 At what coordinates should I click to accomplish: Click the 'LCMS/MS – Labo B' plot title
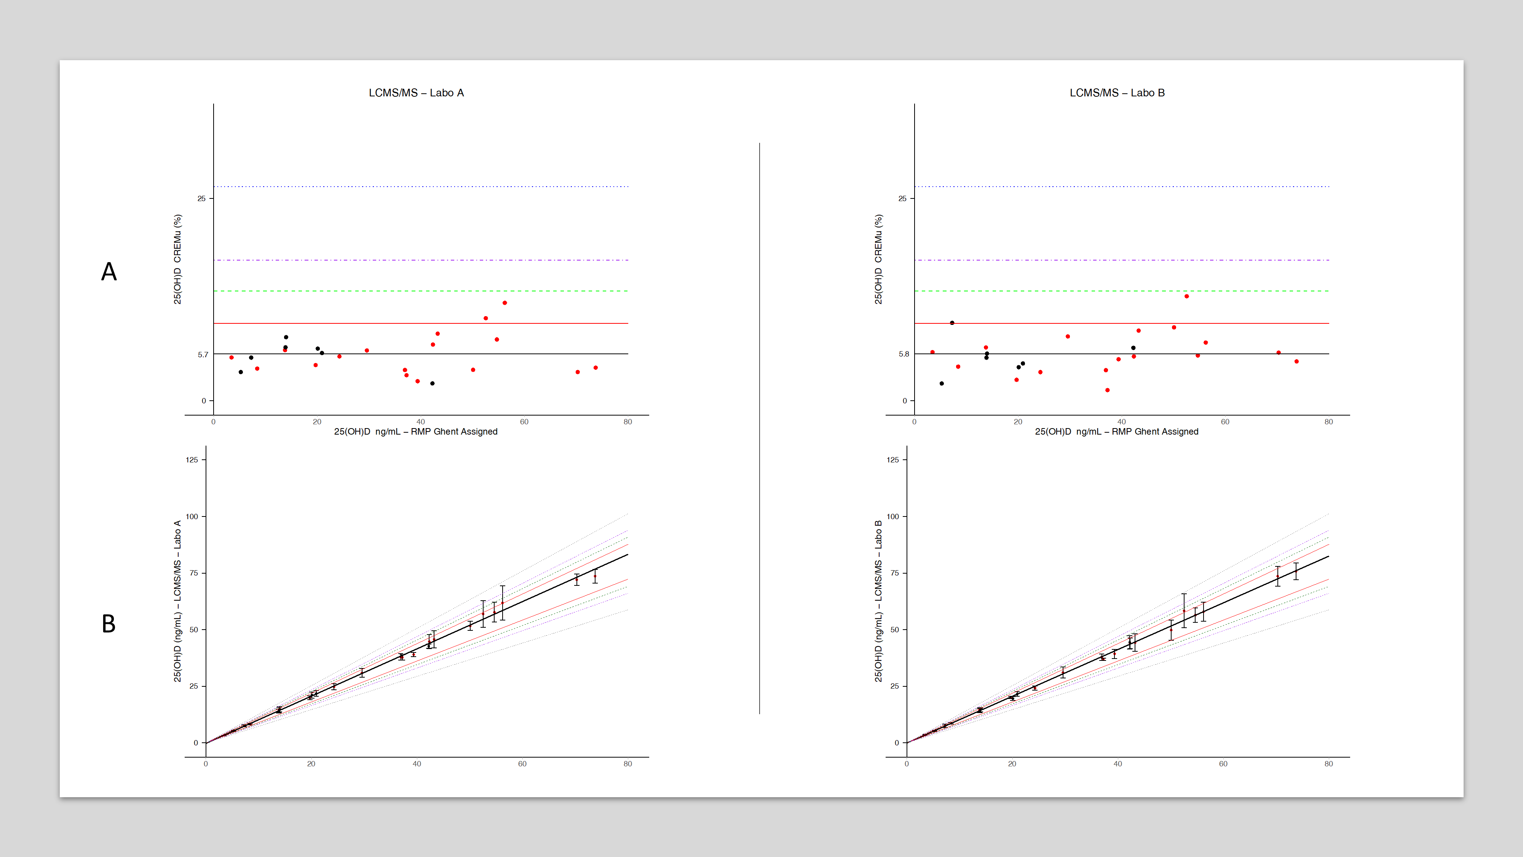pos(1117,93)
